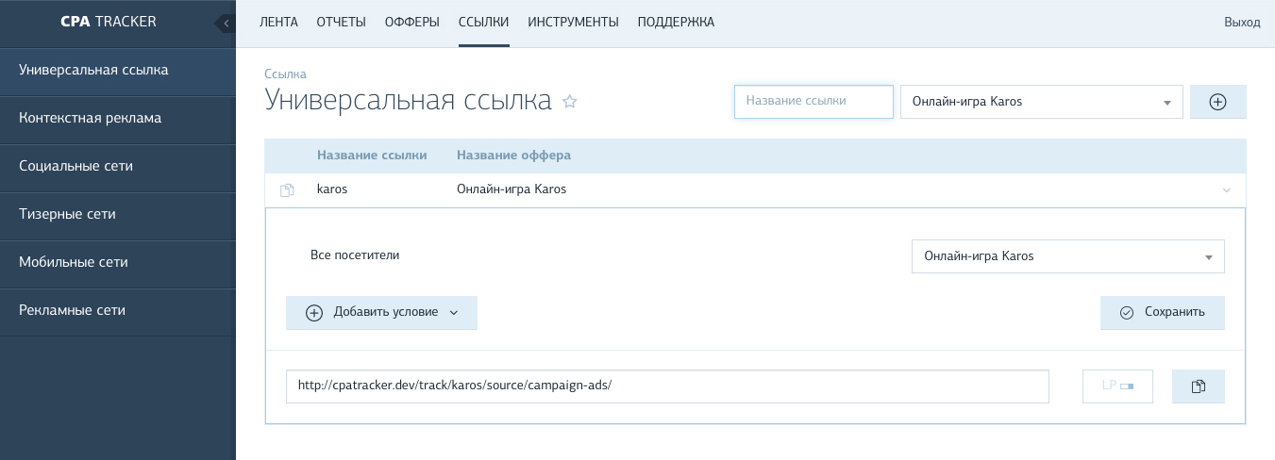Image resolution: width=1275 pixels, height=460 pixels.
Task: Collapse the karos row with chevron
Action: [x=1226, y=190]
